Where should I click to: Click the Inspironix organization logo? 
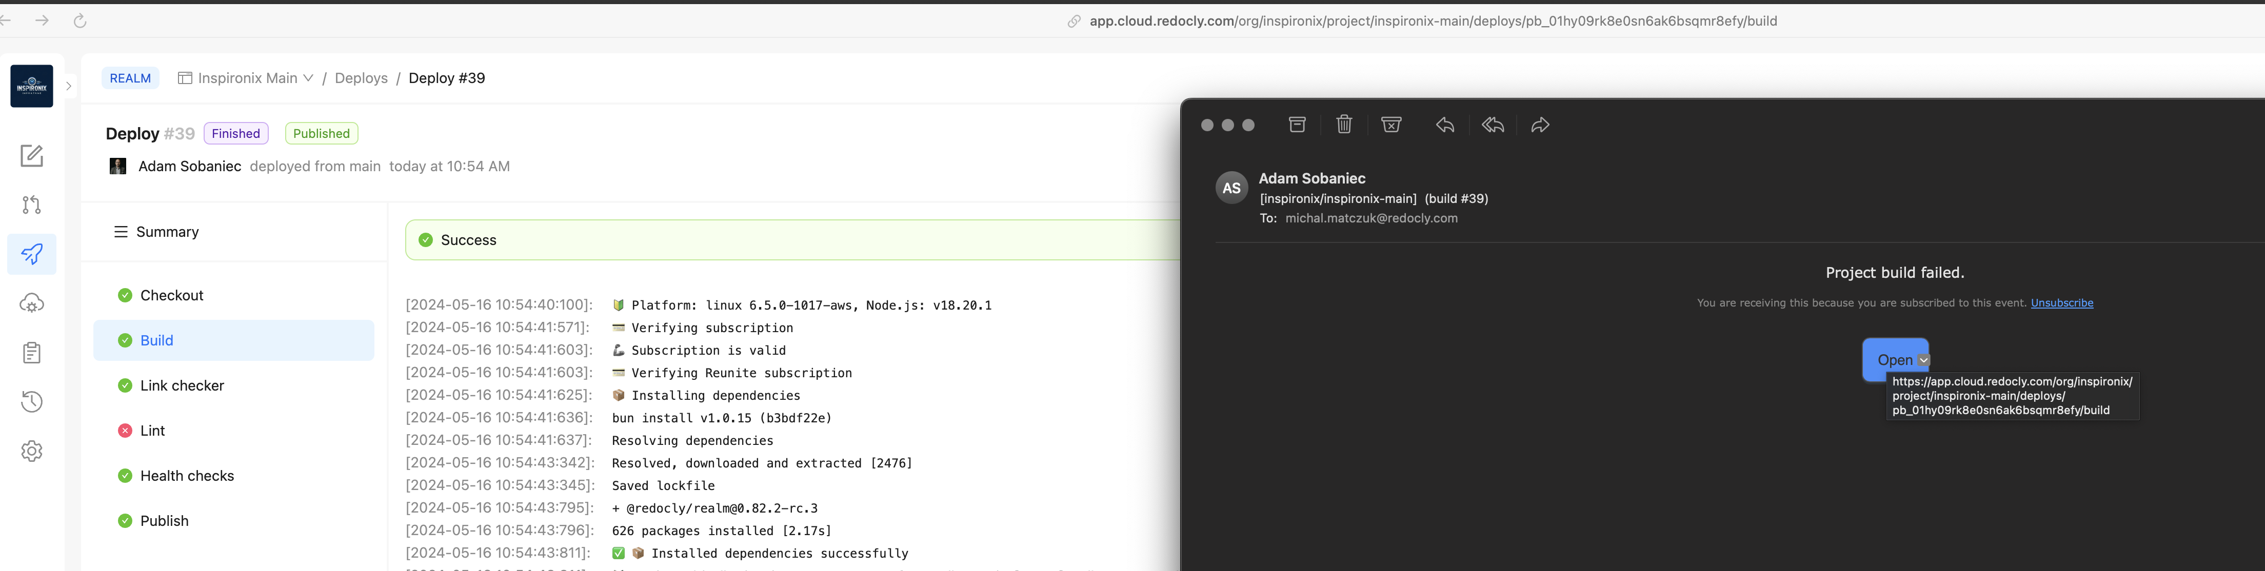32,86
